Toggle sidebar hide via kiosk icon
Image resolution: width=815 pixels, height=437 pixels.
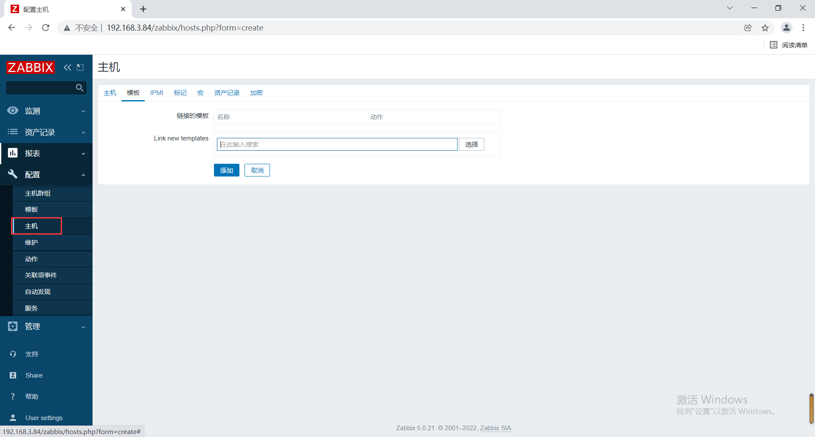coord(80,67)
